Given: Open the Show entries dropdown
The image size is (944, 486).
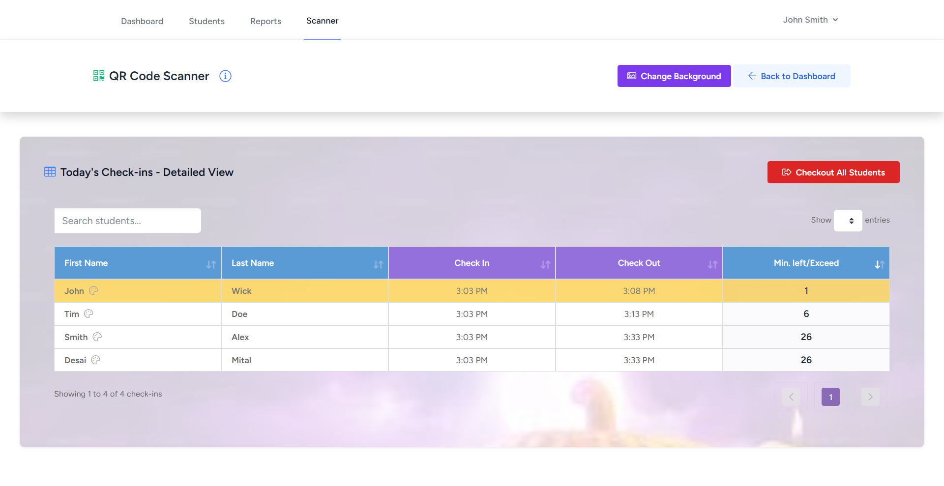Looking at the screenshot, I should pos(848,221).
